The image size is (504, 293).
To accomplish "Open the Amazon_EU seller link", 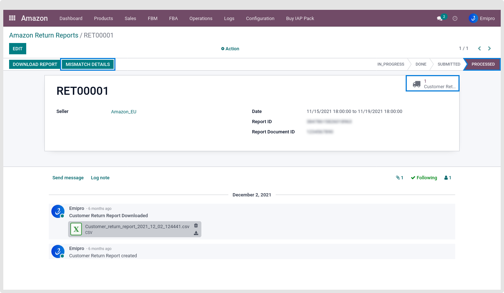I will [123, 112].
